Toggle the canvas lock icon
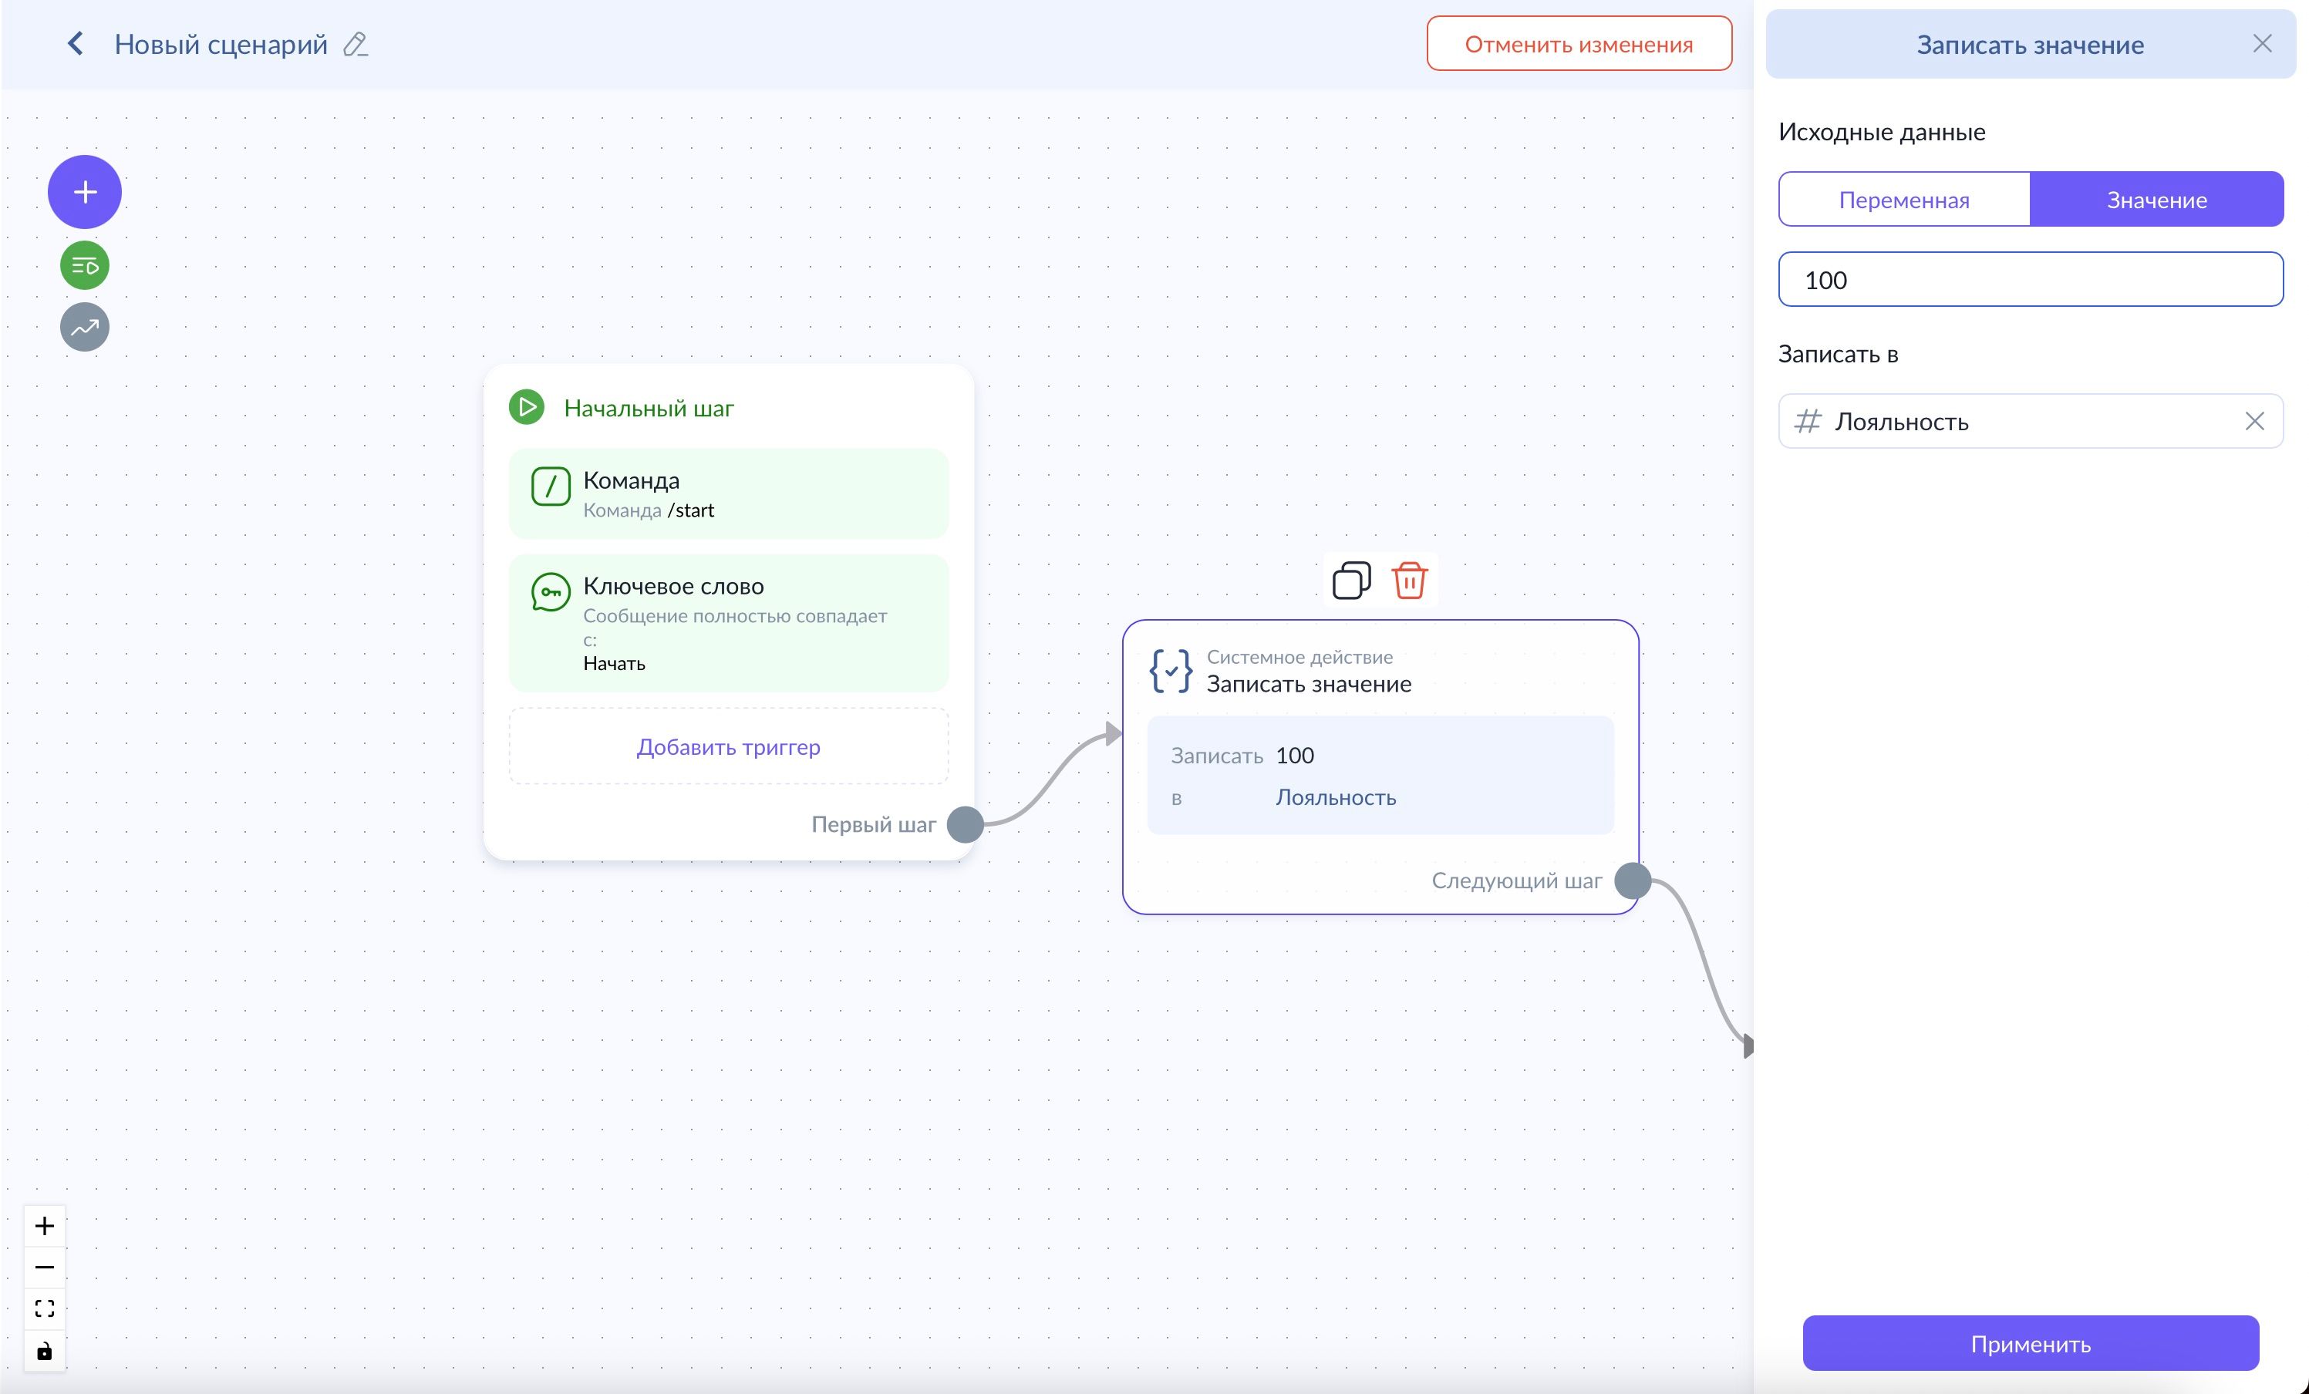 (x=44, y=1351)
